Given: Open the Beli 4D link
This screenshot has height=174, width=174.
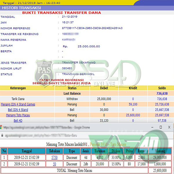Looking at the screenshot, I should [x=18, y=121].
